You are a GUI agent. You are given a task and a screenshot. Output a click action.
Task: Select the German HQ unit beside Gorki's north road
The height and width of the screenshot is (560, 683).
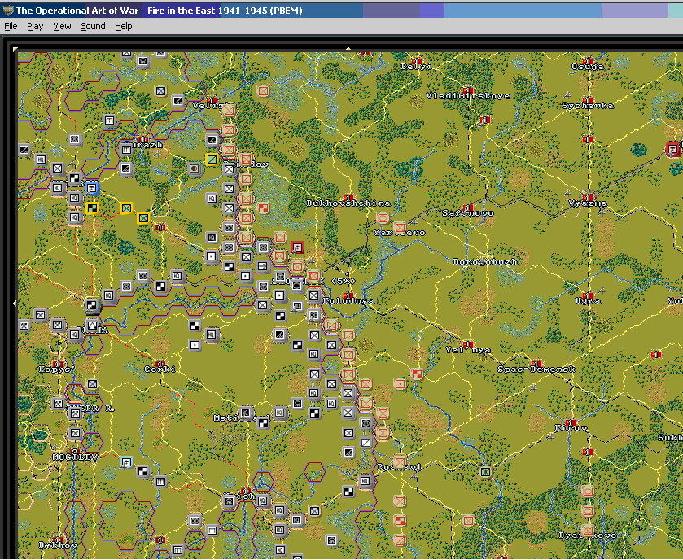[x=212, y=335]
